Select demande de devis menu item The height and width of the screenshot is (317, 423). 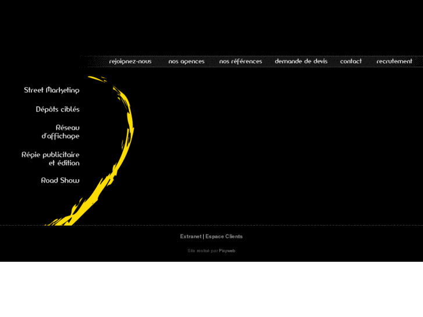click(301, 61)
